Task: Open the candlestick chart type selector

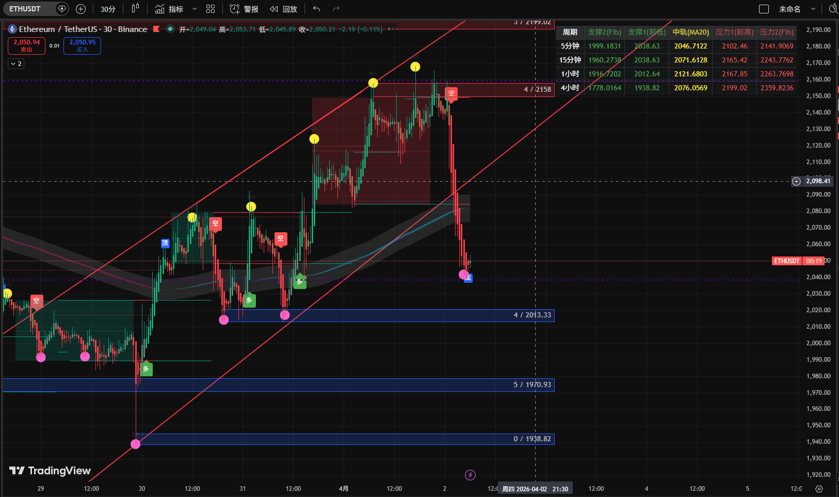Action: pyautogui.click(x=135, y=9)
